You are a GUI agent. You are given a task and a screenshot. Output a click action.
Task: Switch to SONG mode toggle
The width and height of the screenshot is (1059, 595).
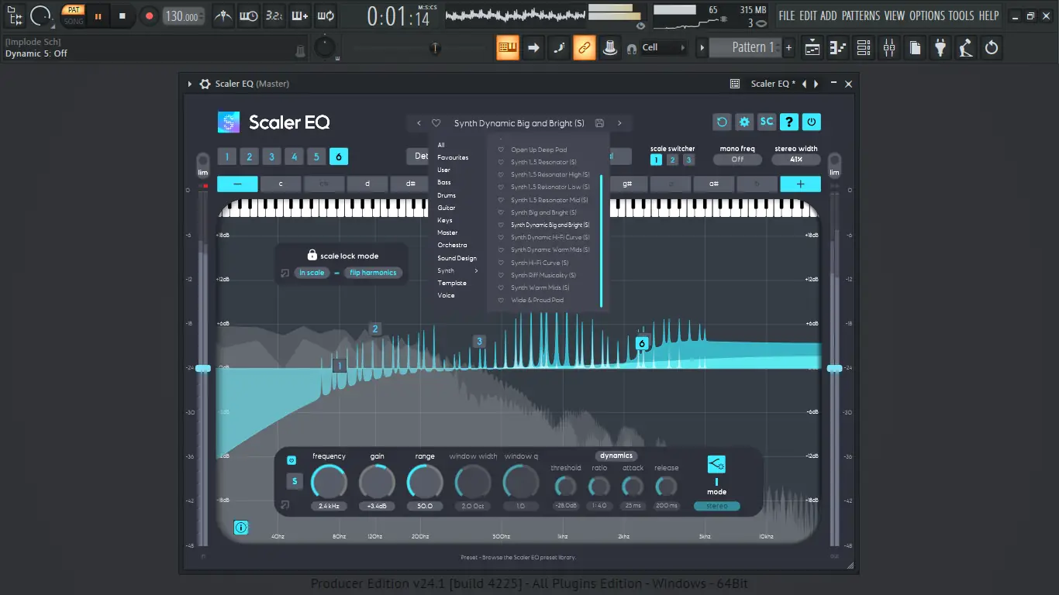pos(73,21)
